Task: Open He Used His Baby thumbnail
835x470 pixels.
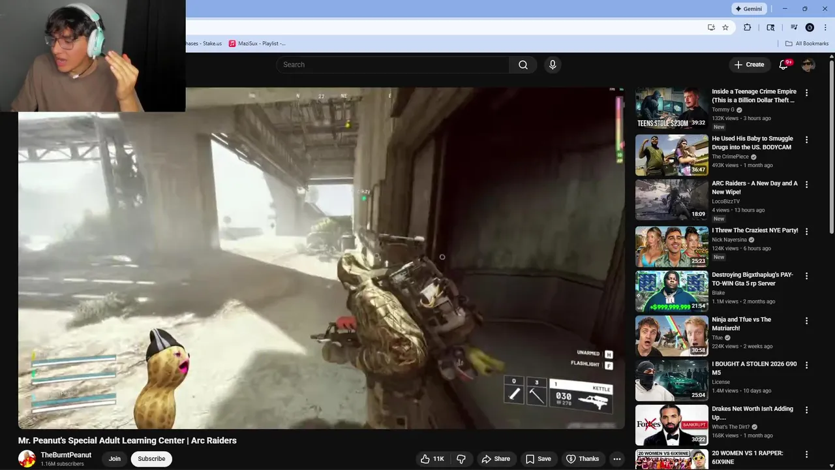Action: (671, 155)
